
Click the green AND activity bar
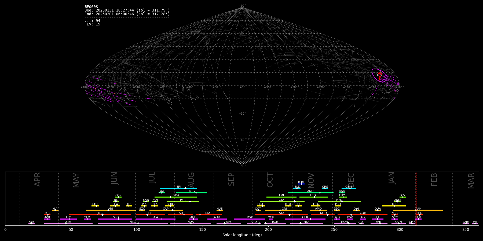pyautogui.click(x=310, y=193)
